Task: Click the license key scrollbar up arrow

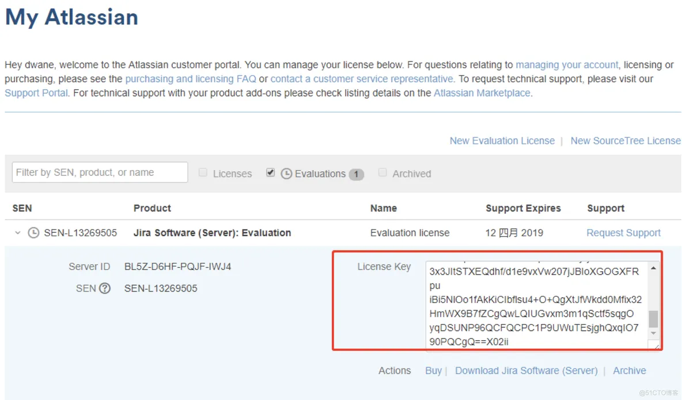Action: pos(653,268)
